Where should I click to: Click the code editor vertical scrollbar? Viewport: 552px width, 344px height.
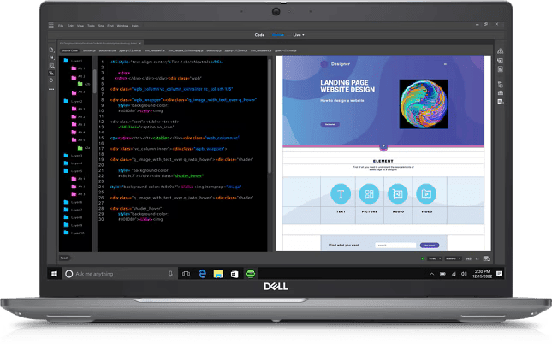270,116
